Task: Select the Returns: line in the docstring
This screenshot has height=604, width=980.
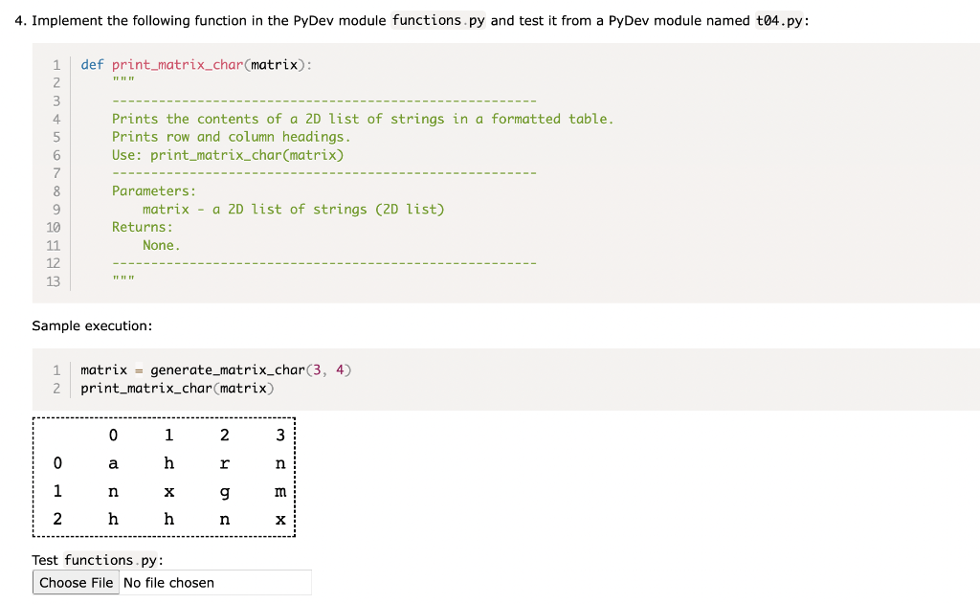Action: point(142,227)
